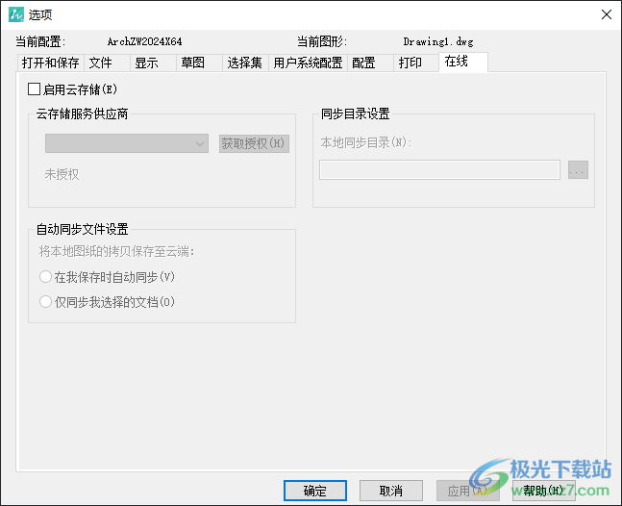Open the 打印 tab
Image resolution: width=622 pixels, height=506 pixels.
coord(416,63)
